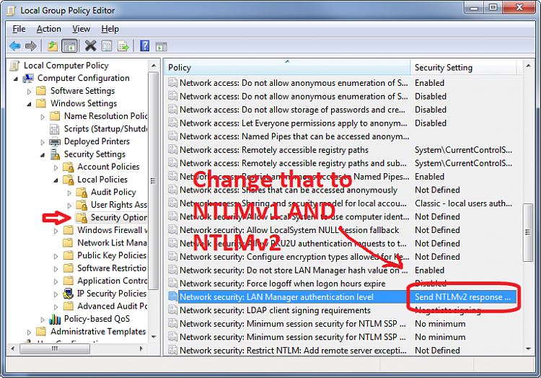Click tree pane horizontal scrollbar thumb
This screenshot has height=378, width=541.
click(55, 348)
